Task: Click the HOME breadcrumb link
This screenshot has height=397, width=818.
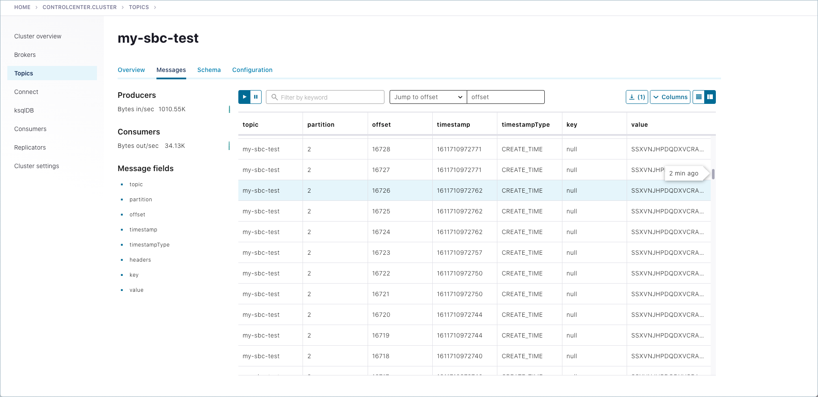Action: (22, 7)
